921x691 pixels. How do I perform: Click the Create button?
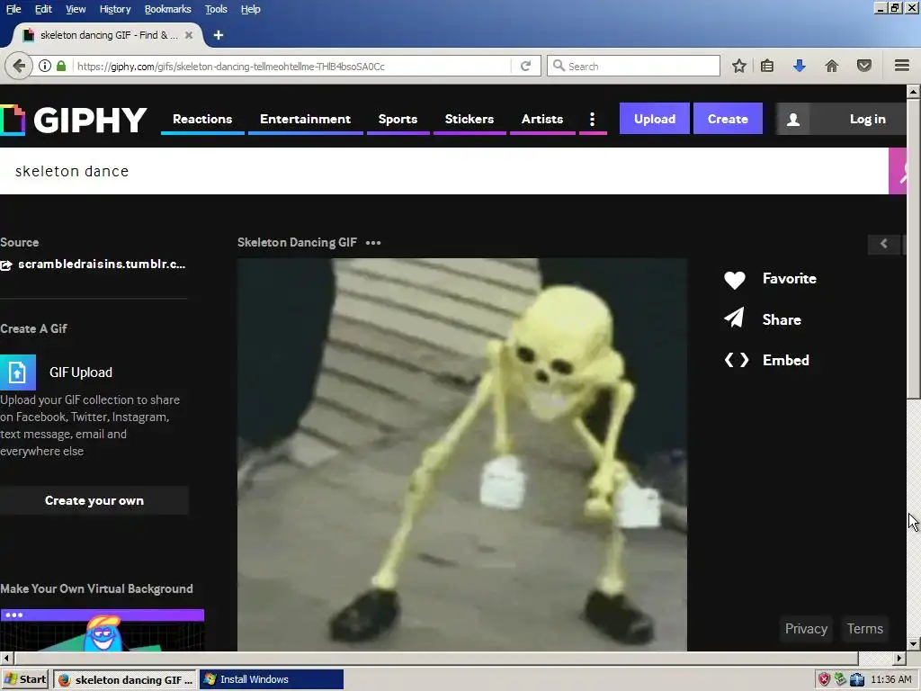728,119
